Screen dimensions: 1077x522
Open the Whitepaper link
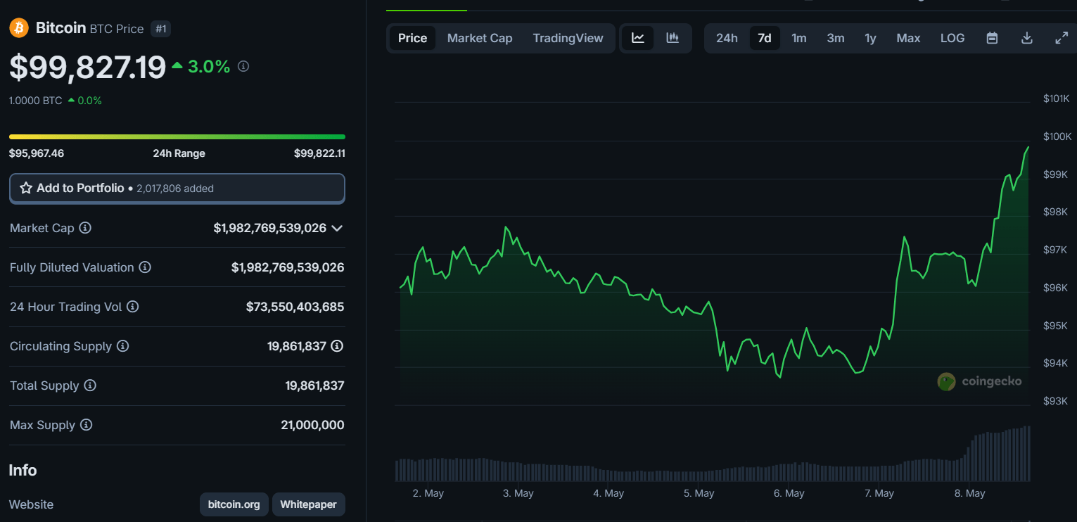(309, 504)
